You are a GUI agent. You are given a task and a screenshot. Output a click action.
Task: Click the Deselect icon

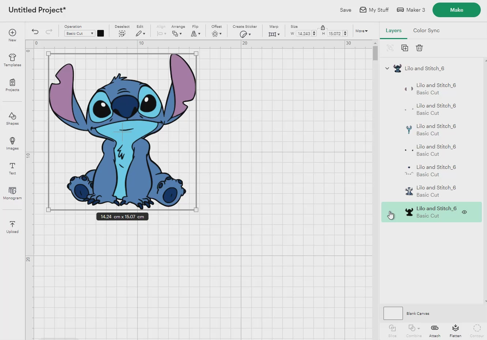pos(122,34)
